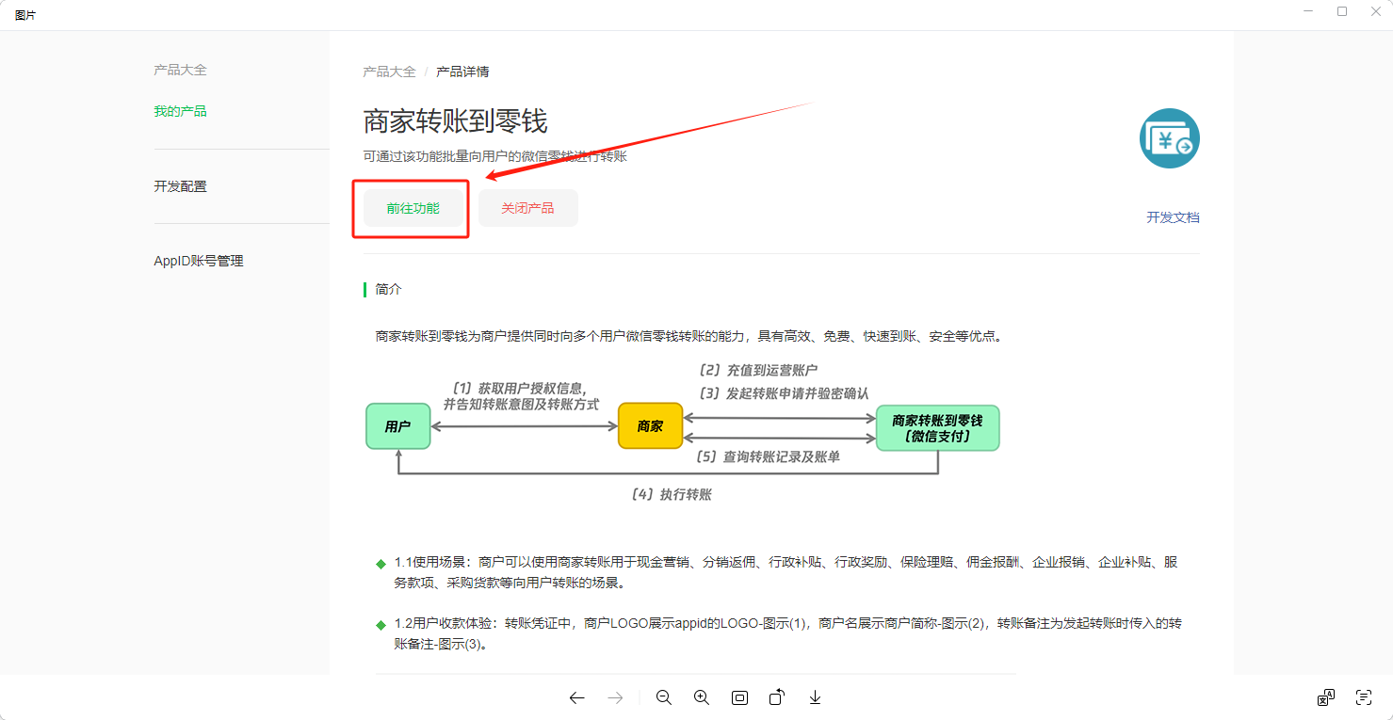
Task: Download the image with save arrow
Action: [815, 697]
